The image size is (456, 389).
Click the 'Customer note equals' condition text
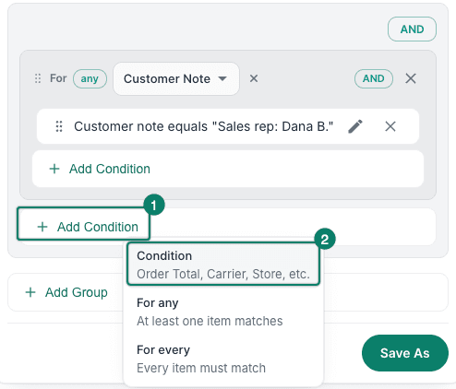click(203, 126)
